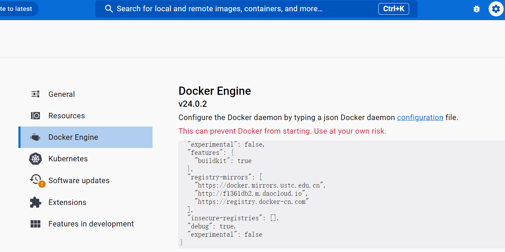Viewport: 505px width, 252px height.
Task: Click the closing brace of the JSON
Action: [x=181, y=242]
